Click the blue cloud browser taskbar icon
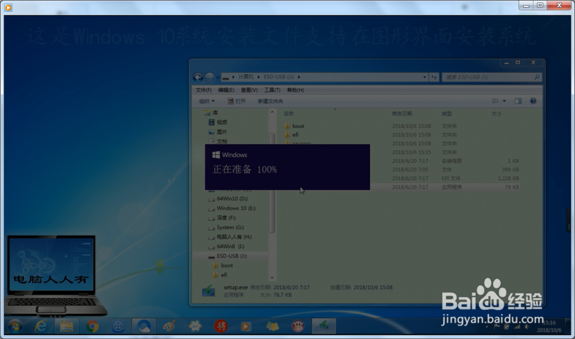 pos(144,326)
